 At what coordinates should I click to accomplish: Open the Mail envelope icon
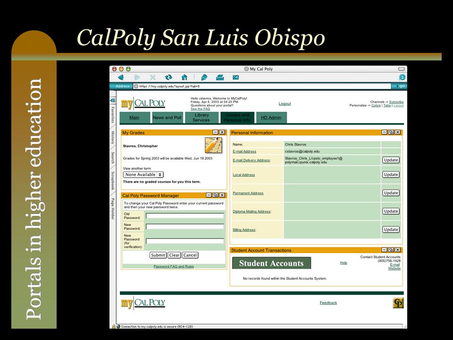tap(236, 77)
